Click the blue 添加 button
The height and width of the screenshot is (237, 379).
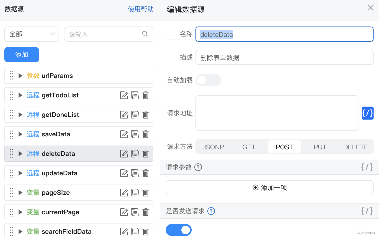(22, 55)
